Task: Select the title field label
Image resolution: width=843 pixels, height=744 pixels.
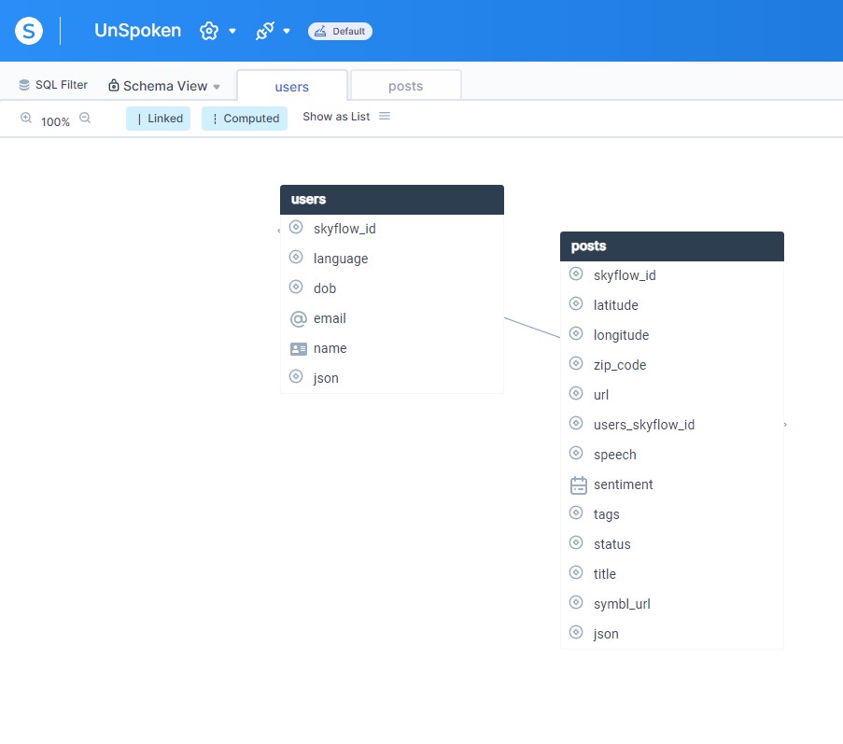Action: [605, 574]
